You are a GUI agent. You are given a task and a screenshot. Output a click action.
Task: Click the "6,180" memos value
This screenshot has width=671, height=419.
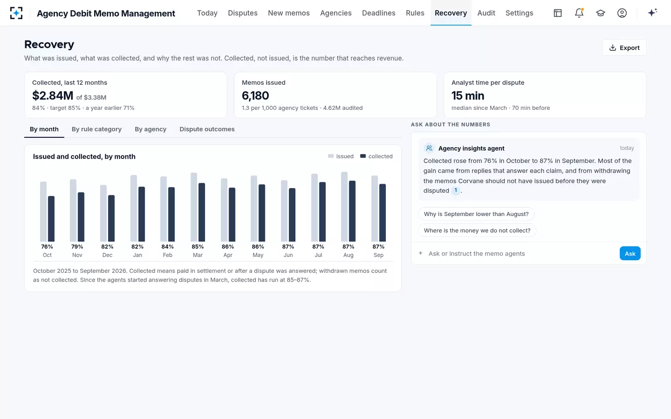point(255,95)
